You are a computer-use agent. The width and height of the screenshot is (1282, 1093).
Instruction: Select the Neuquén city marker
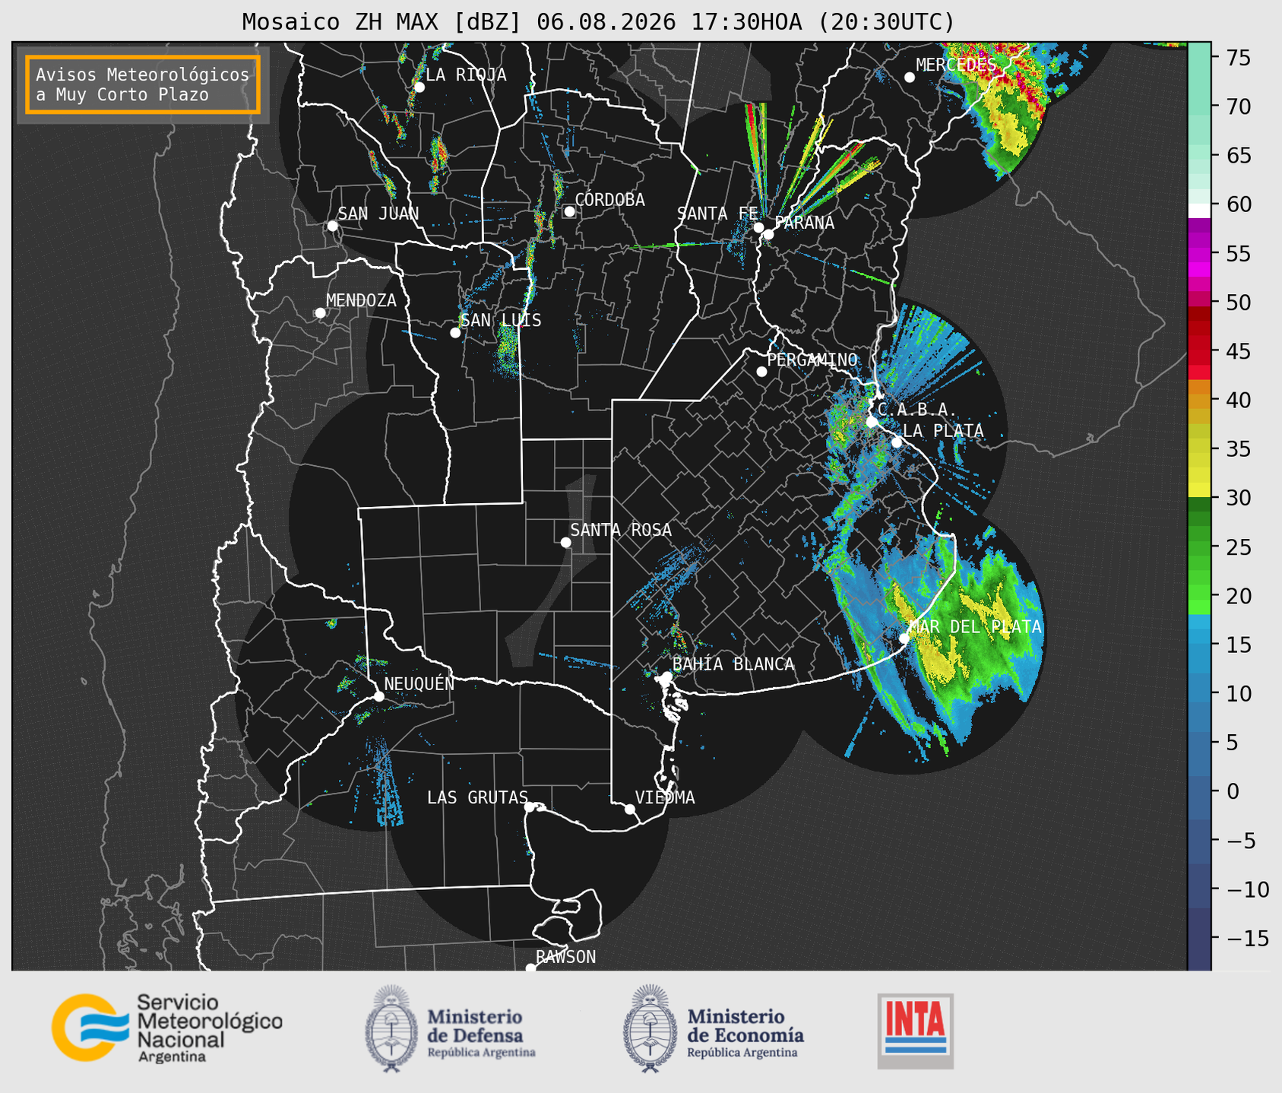point(378,696)
